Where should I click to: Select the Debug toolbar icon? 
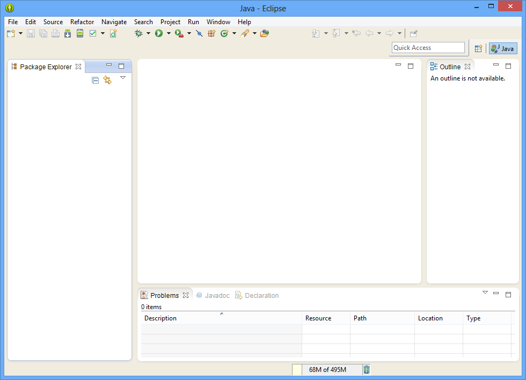tap(138, 33)
